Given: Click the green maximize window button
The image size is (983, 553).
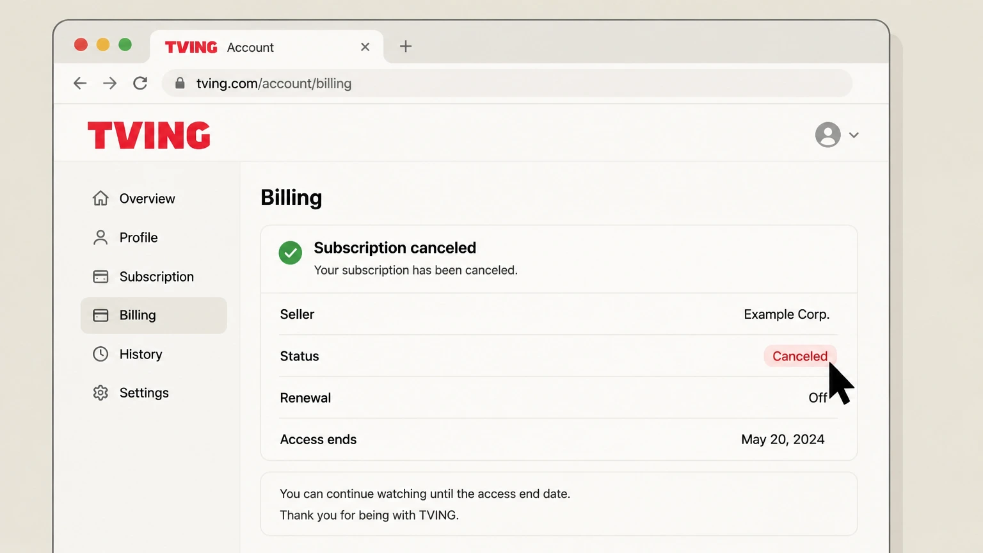Looking at the screenshot, I should (125, 44).
